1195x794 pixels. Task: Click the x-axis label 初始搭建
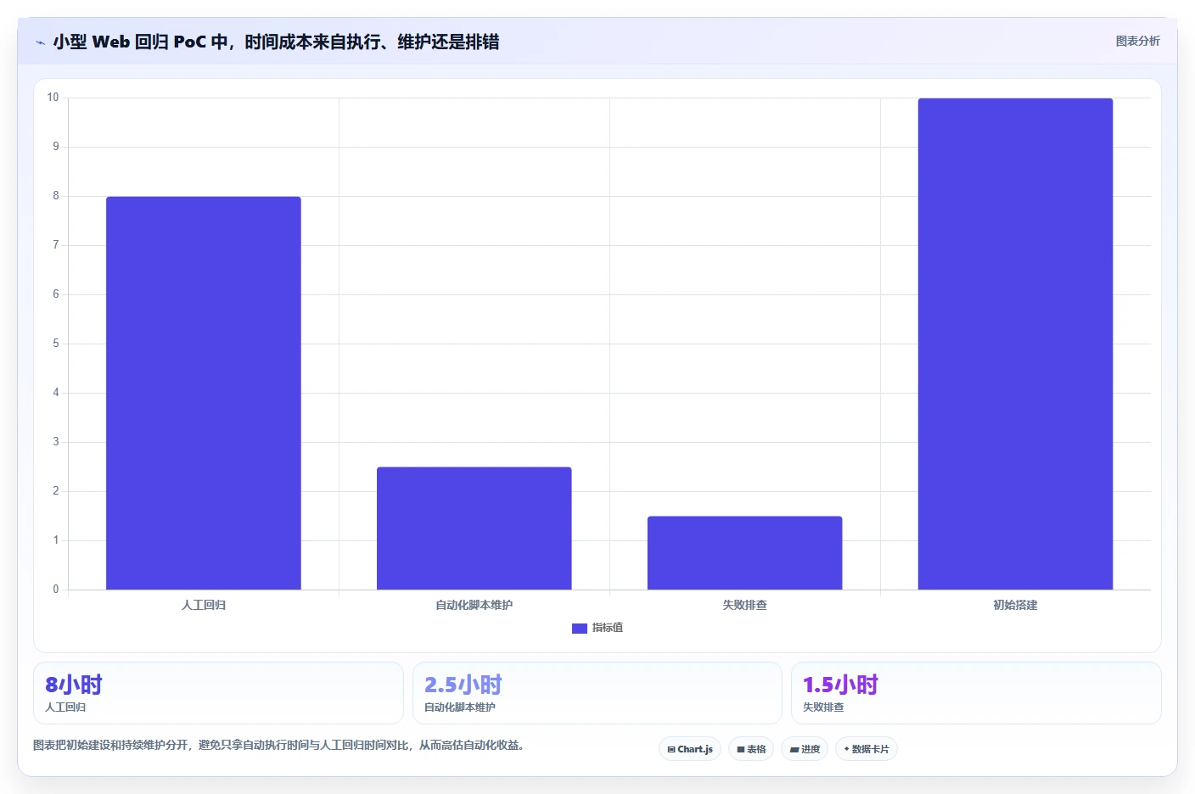(x=1015, y=605)
